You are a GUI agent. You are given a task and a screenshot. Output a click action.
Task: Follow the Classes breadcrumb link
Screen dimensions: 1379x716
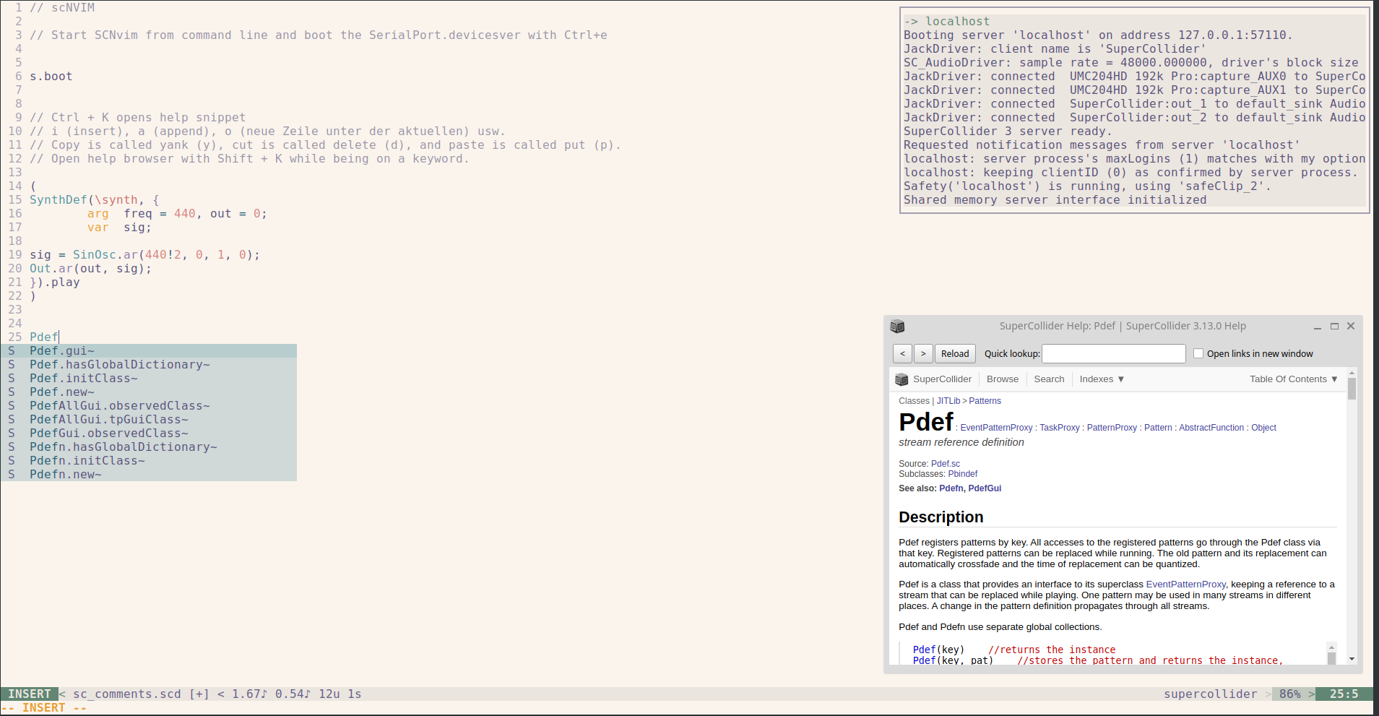pyautogui.click(x=914, y=401)
